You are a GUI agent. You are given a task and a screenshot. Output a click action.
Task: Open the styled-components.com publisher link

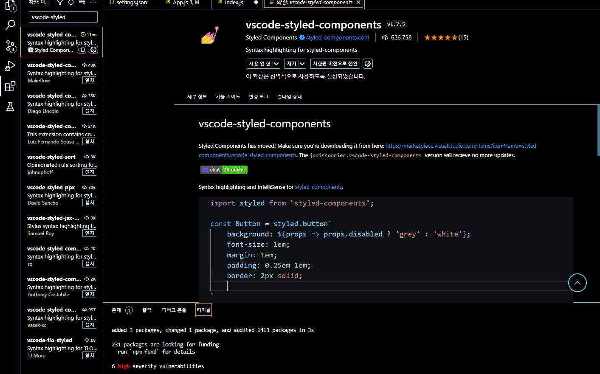click(338, 37)
